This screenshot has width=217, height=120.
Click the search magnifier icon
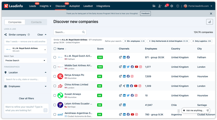[x=84, y=32]
